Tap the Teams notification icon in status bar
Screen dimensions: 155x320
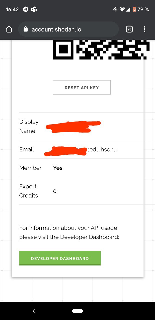coord(34,9)
